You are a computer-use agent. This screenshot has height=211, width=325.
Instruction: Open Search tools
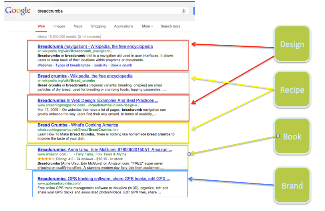pyautogui.click(x=170, y=26)
